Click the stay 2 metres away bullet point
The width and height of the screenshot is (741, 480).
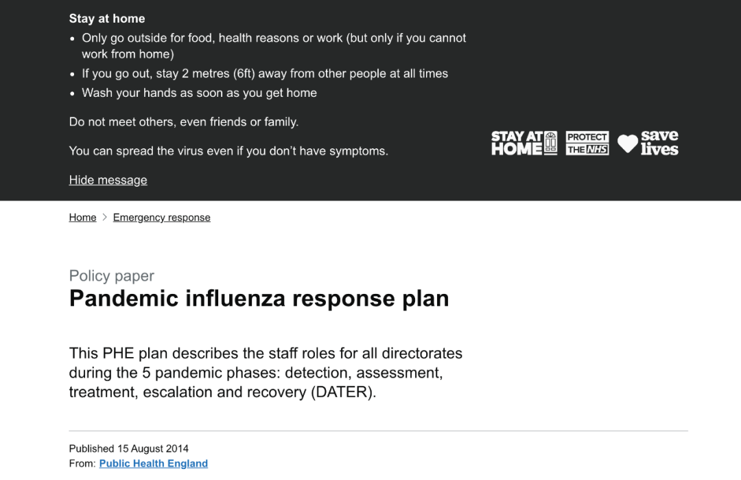pyautogui.click(x=265, y=73)
